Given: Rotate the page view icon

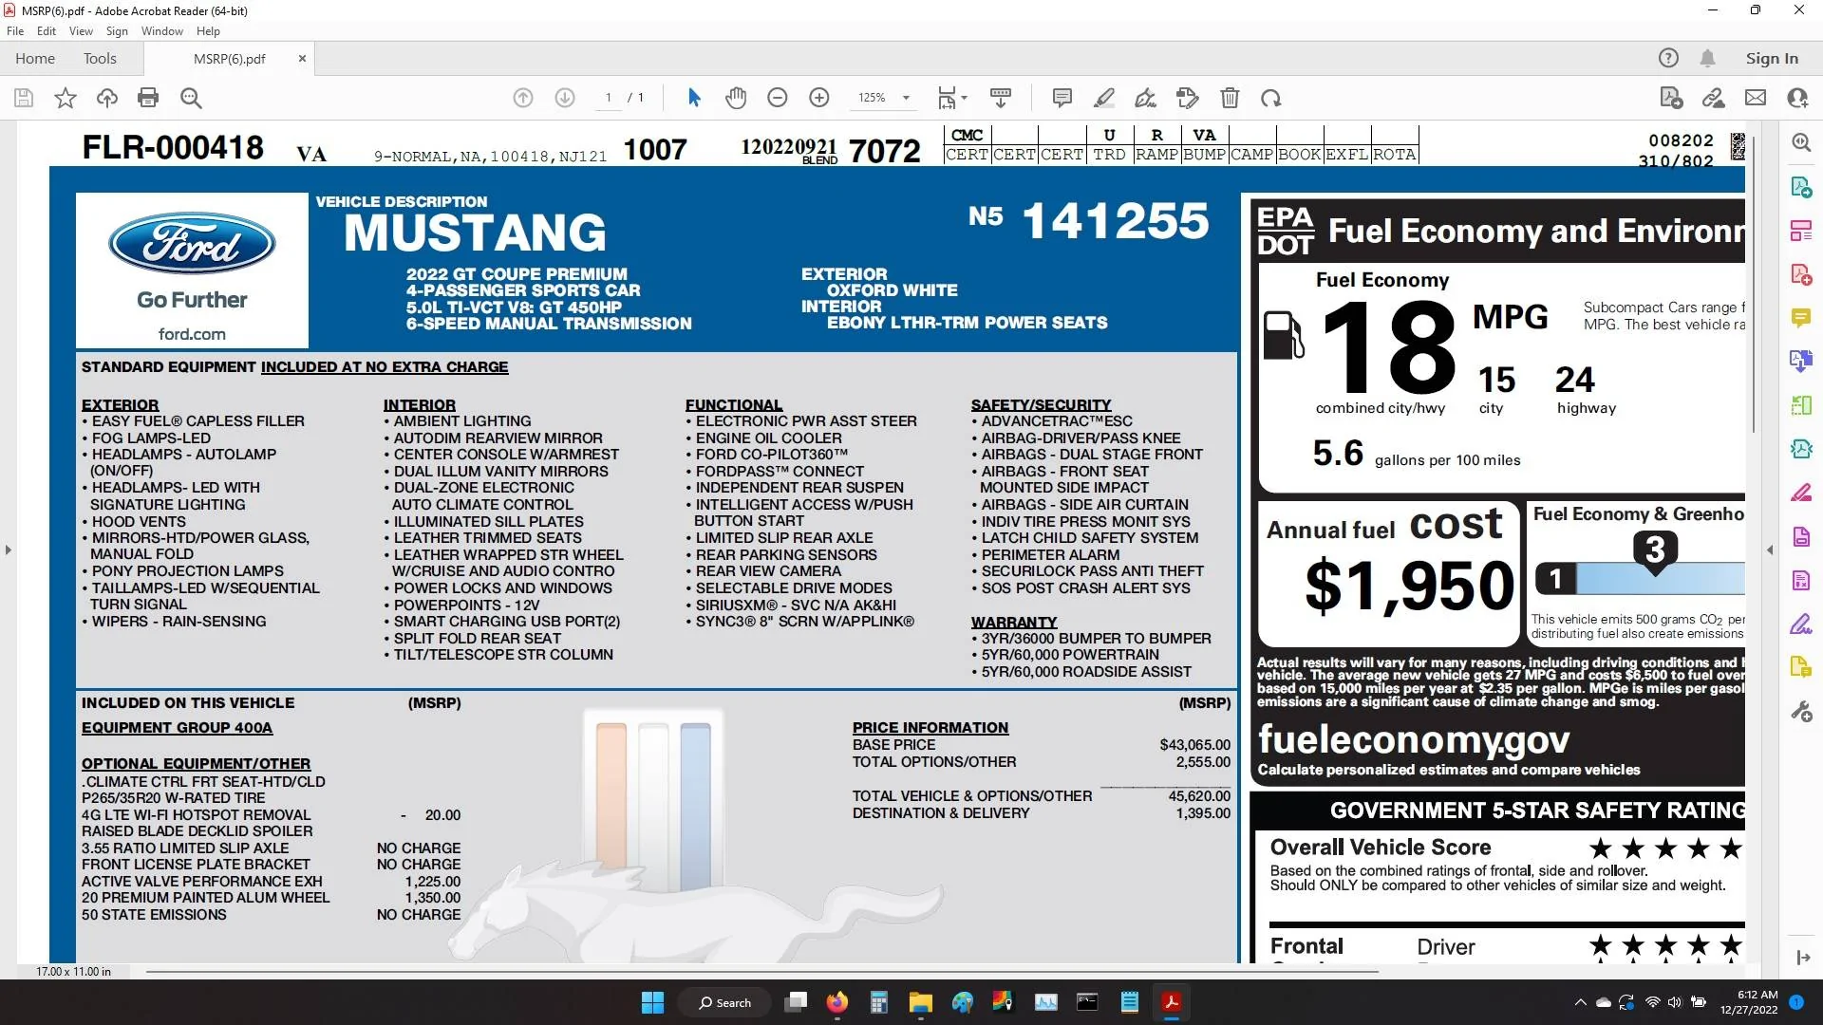Looking at the screenshot, I should click(x=1271, y=98).
